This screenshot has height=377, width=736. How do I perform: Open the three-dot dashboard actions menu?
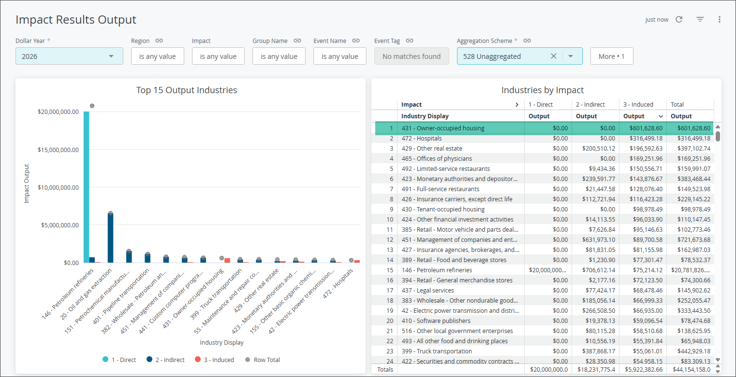[720, 19]
